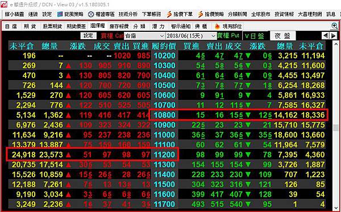Switch to the 庫存報價 tab
This screenshot has height=212, width=341.
click(x=119, y=27)
